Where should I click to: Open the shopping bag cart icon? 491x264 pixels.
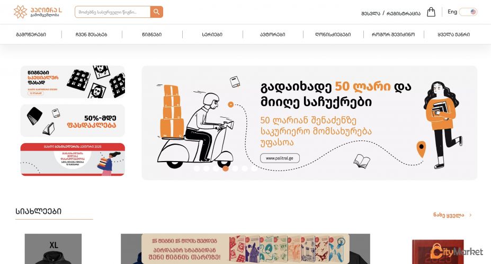click(431, 12)
